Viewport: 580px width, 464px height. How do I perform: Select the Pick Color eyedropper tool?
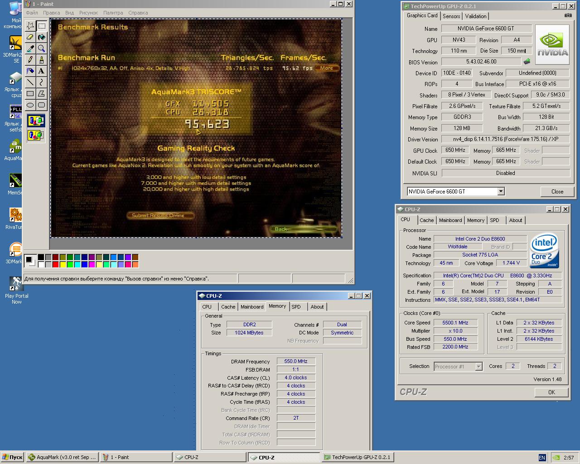(30, 48)
